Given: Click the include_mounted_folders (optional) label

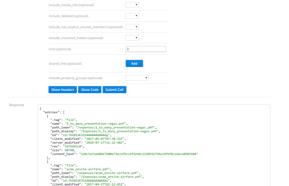Looking at the screenshot, I should coord(76,38).
